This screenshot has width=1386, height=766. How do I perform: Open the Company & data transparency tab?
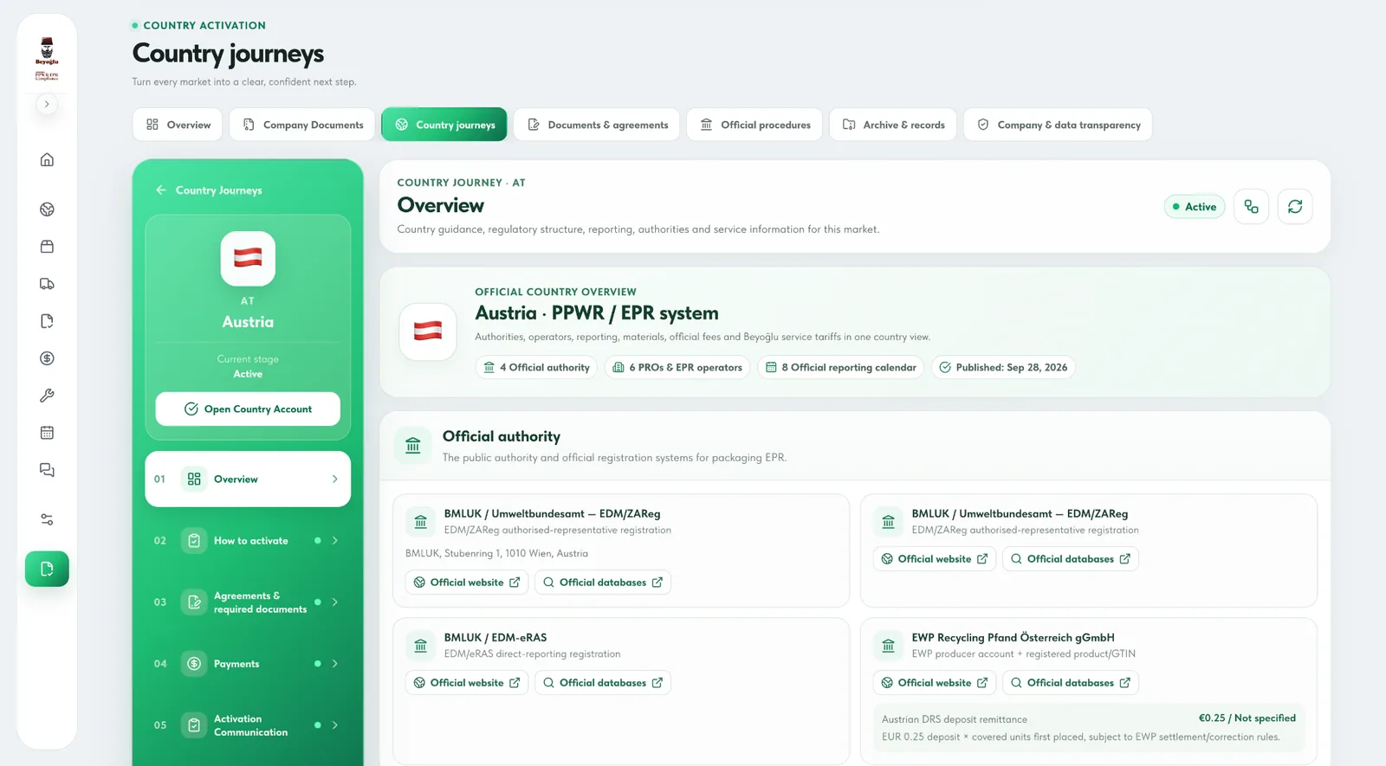tap(1058, 125)
